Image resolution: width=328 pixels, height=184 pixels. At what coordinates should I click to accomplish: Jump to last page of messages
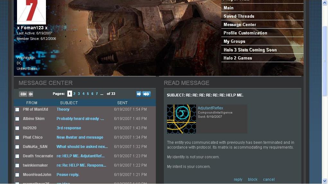146,94
